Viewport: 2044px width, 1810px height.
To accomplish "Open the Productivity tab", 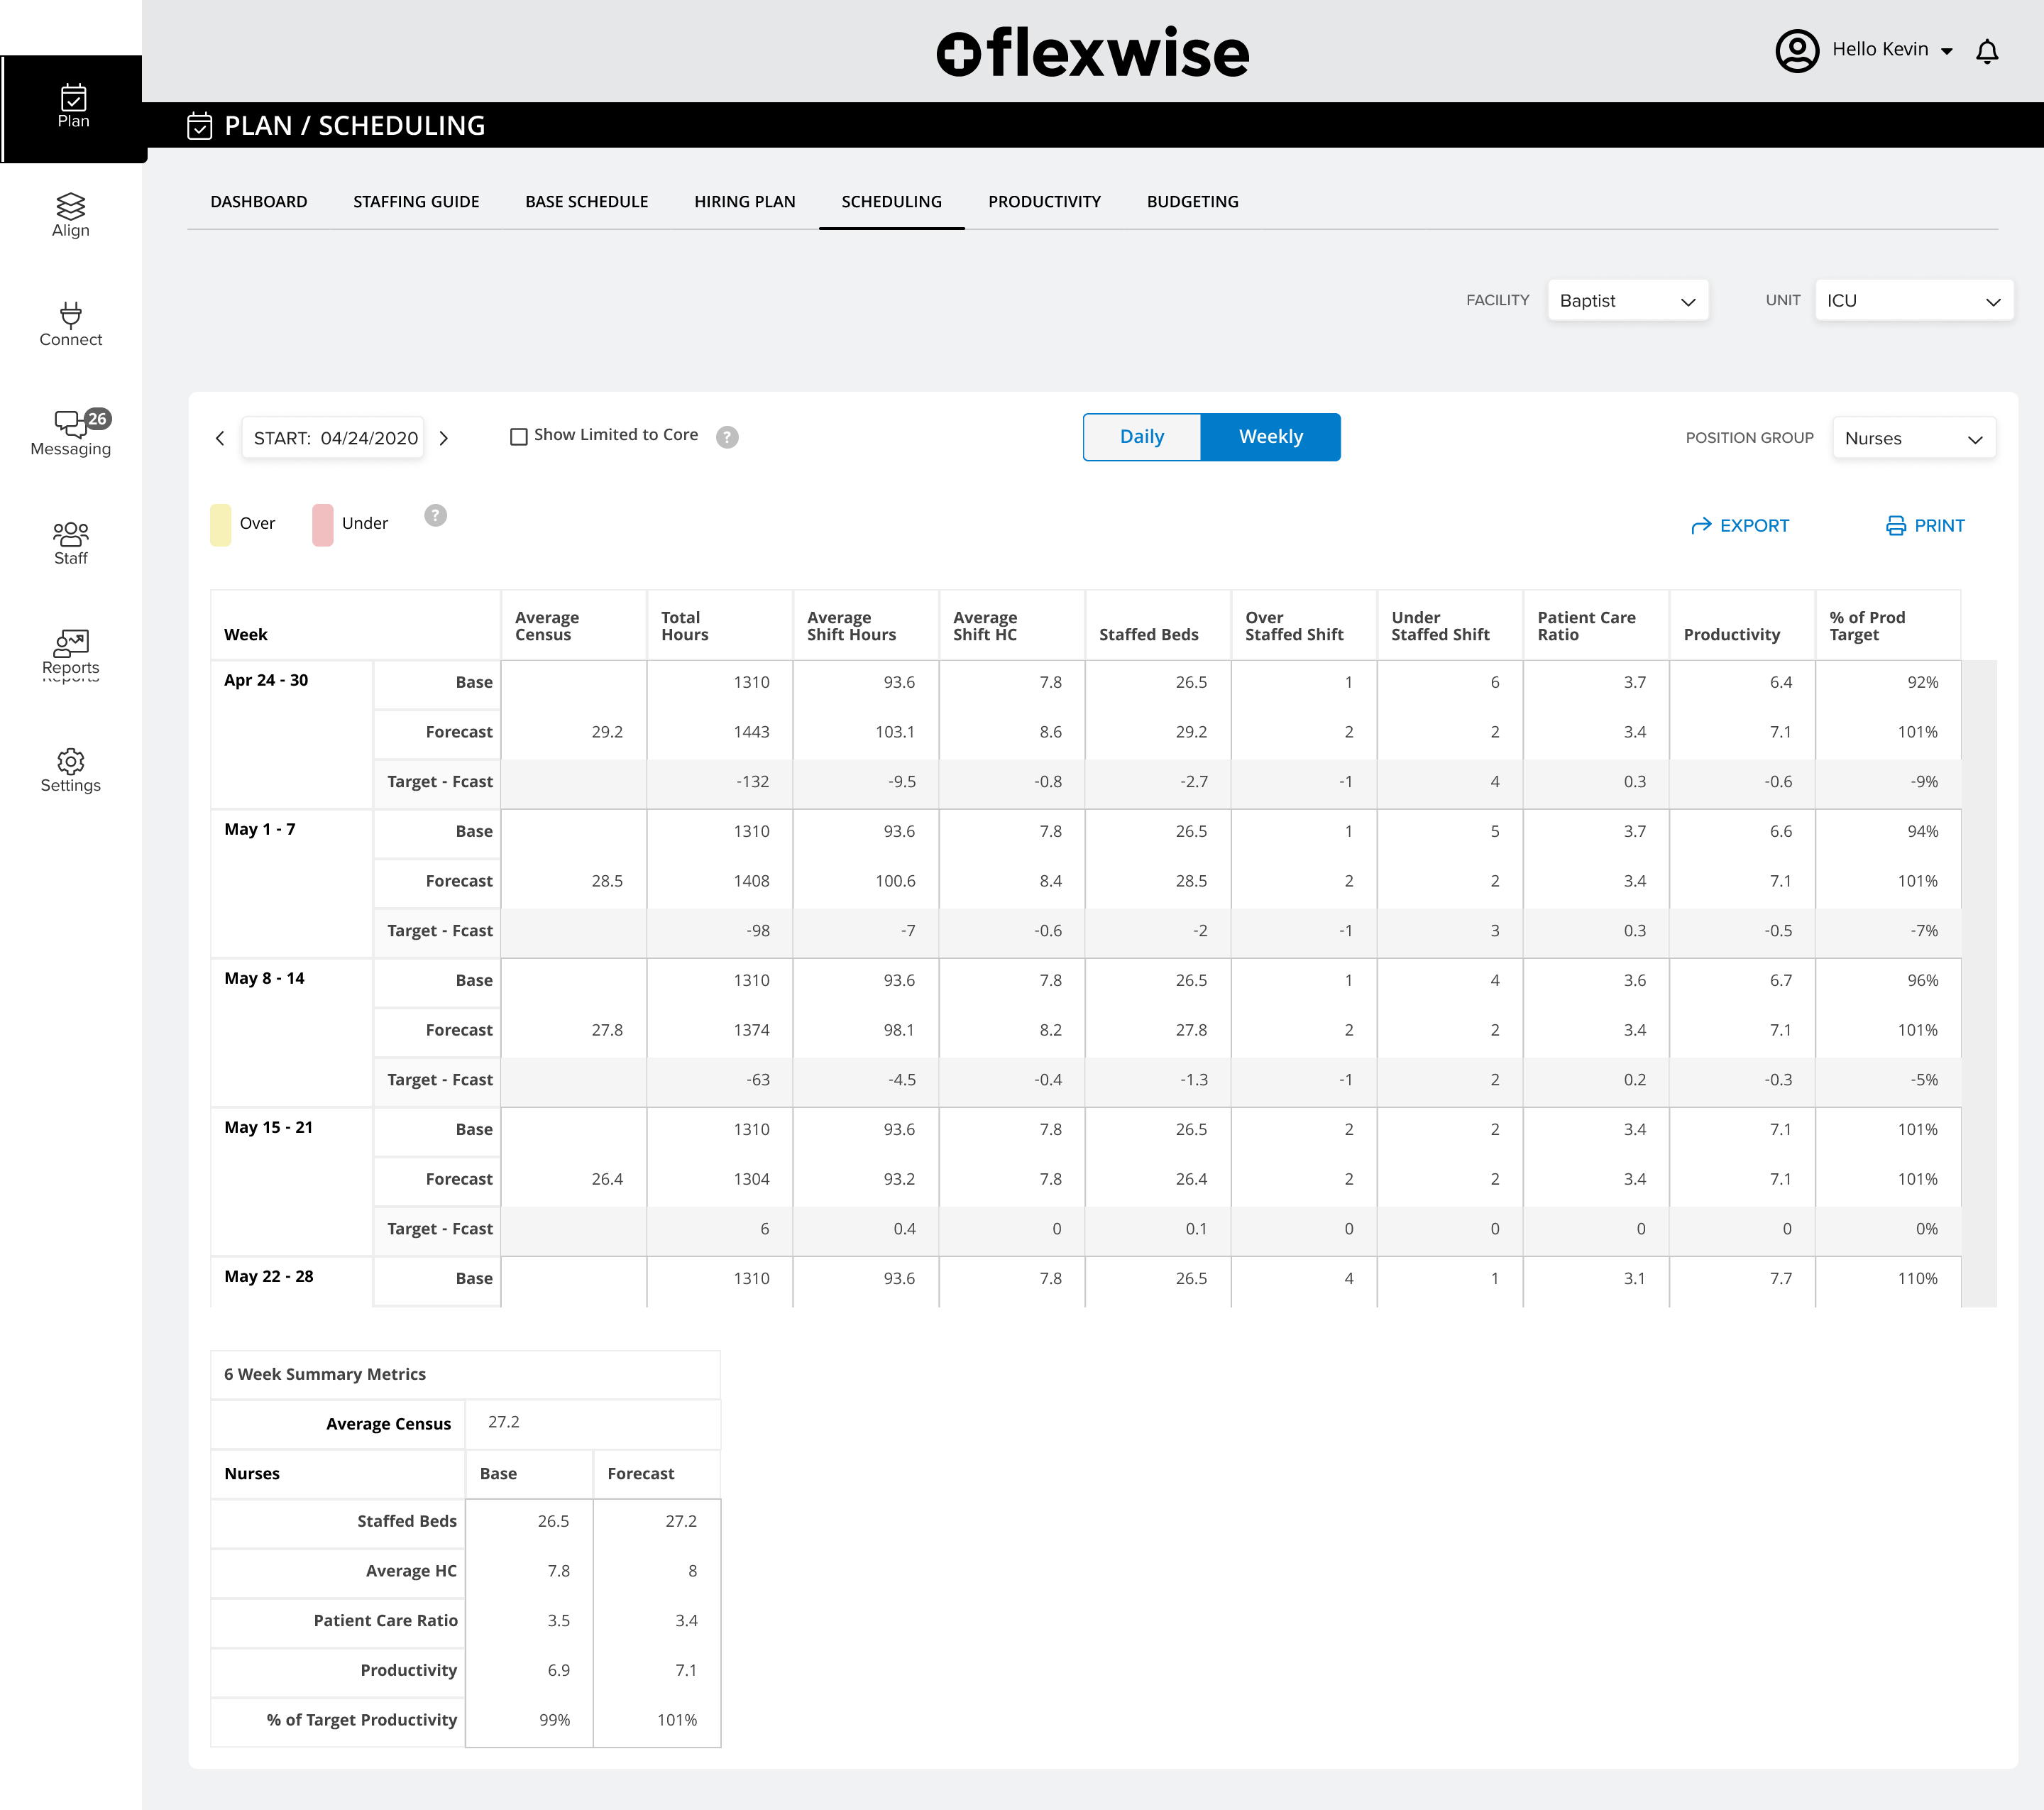I will pyautogui.click(x=1044, y=202).
